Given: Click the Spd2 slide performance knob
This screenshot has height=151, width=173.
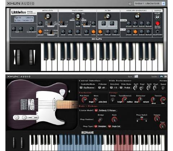Looking at the screenshot, I should point(149,88).
